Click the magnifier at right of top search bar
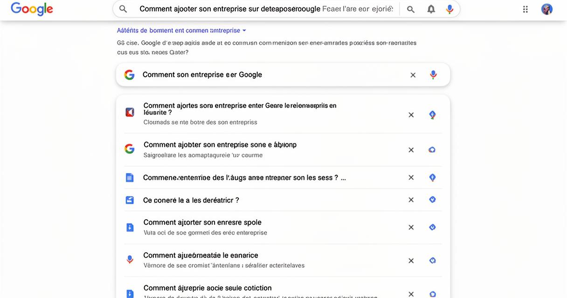 point(411,9)
